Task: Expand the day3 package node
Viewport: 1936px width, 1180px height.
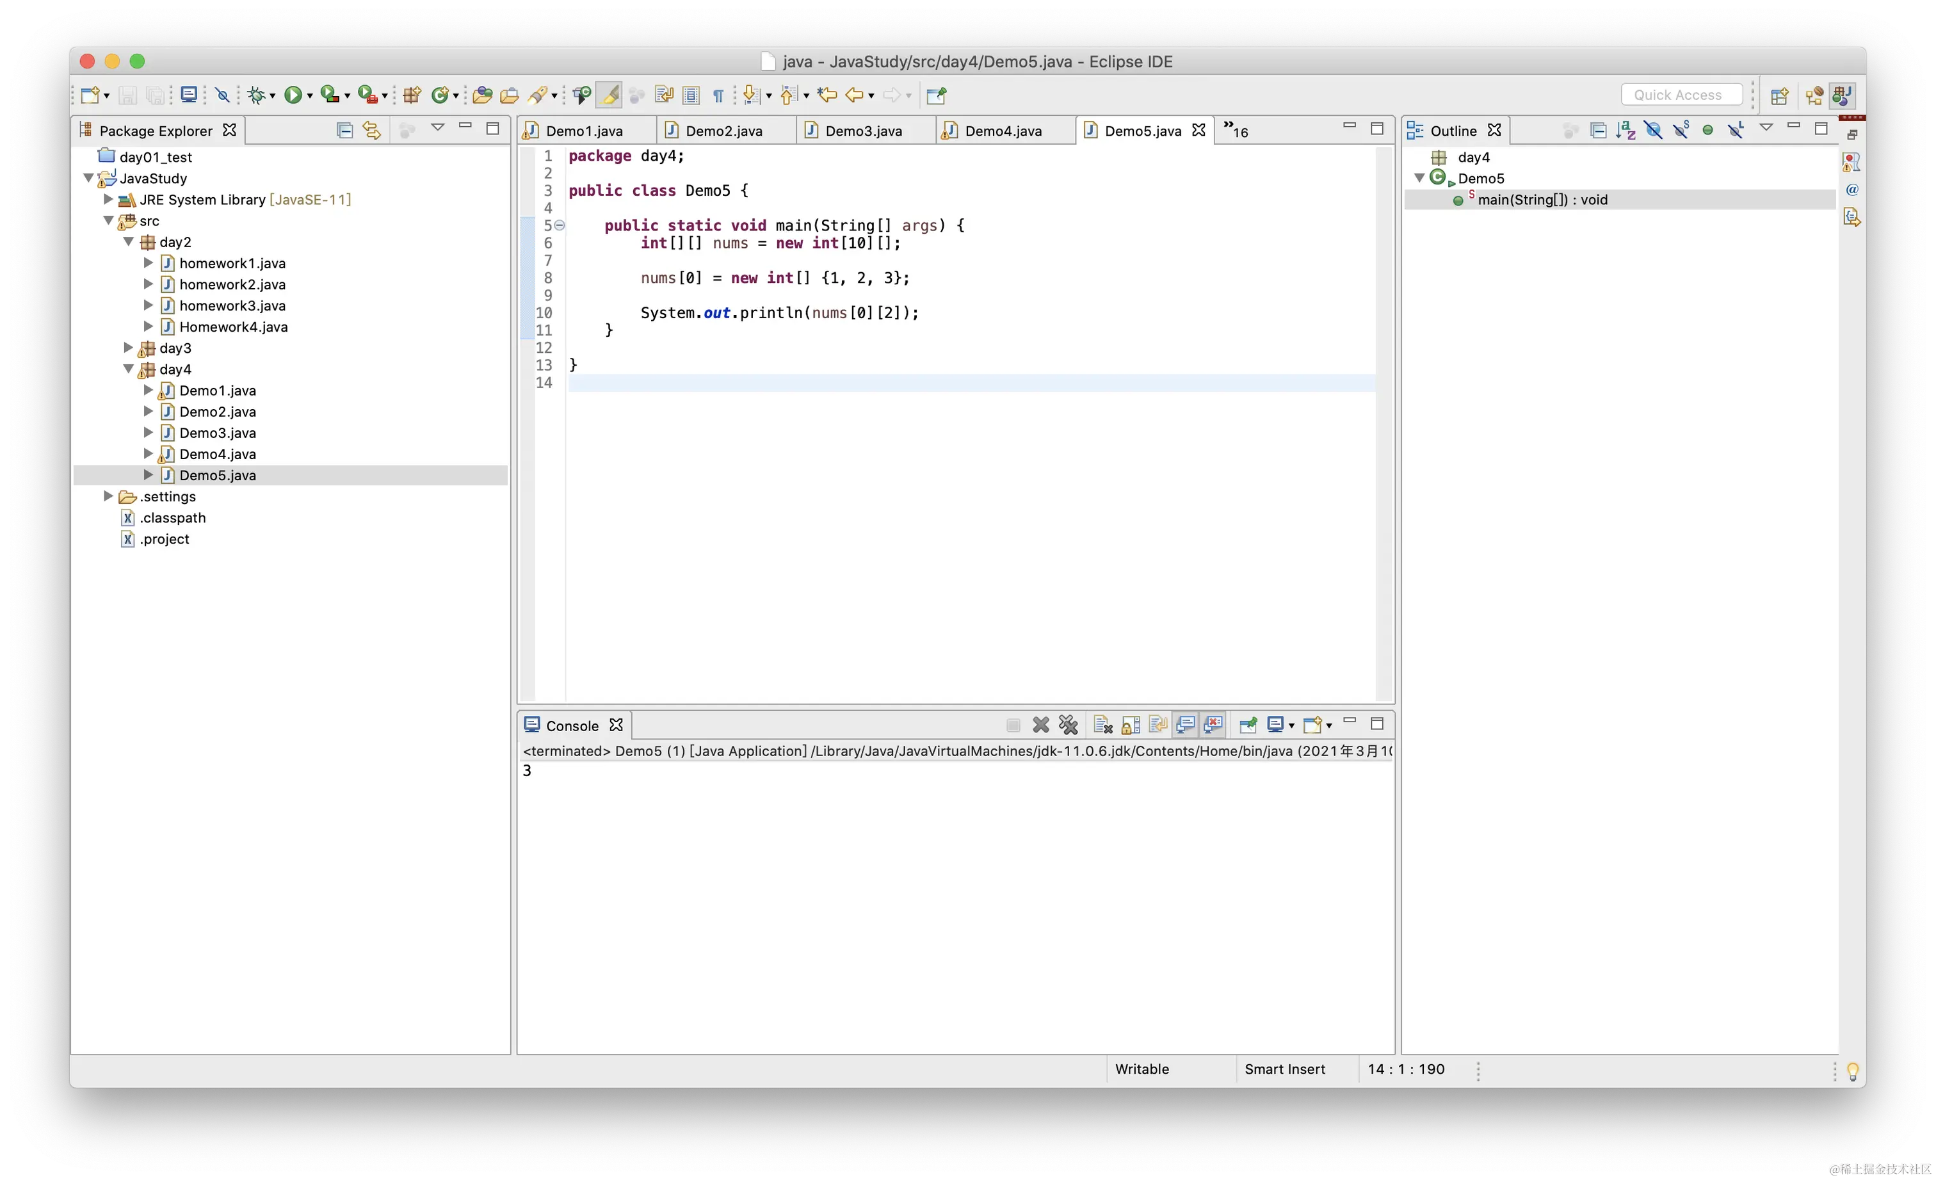Action: [x=128, y=347]
